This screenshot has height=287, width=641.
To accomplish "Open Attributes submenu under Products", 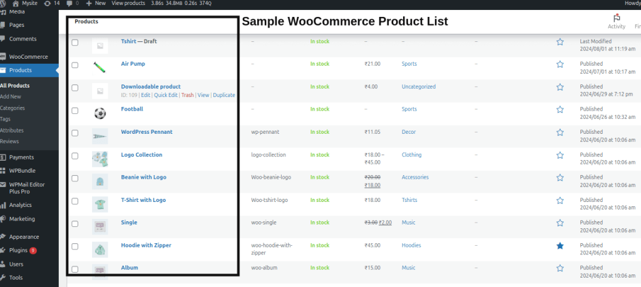I will 12,131.
